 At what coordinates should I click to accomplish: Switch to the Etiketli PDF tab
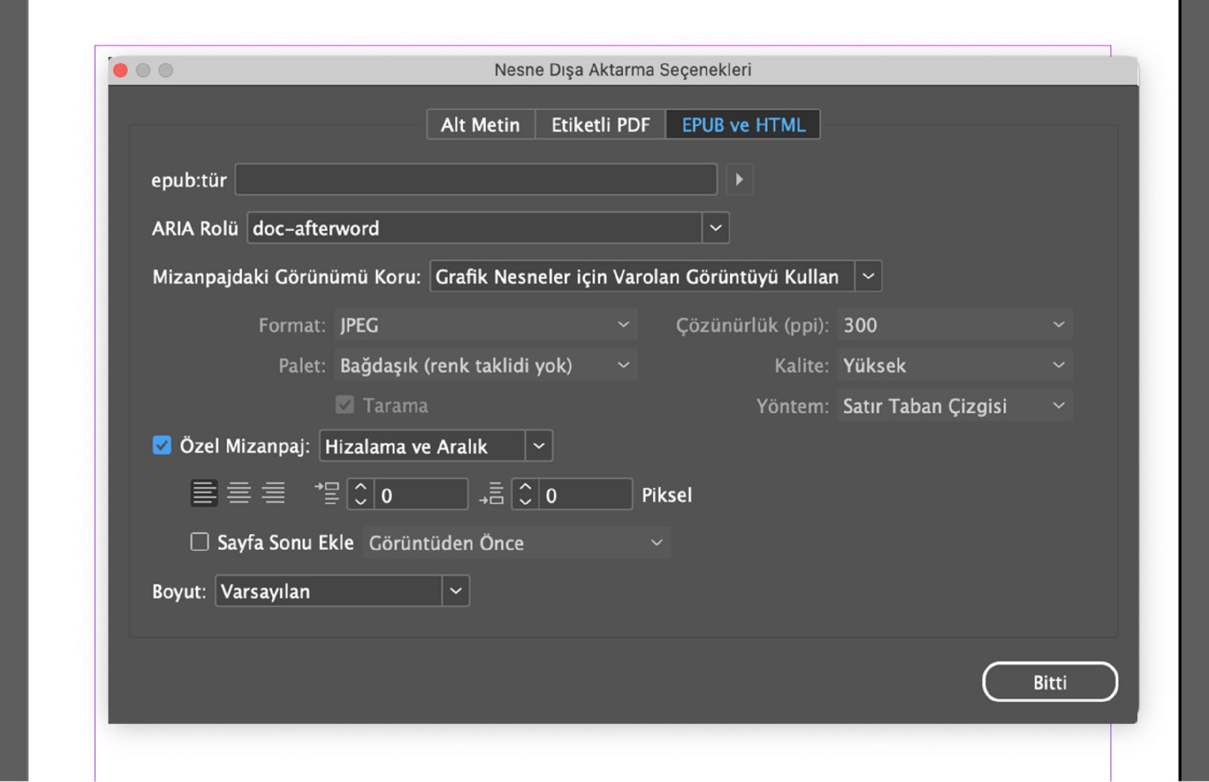tap(600, 124)
